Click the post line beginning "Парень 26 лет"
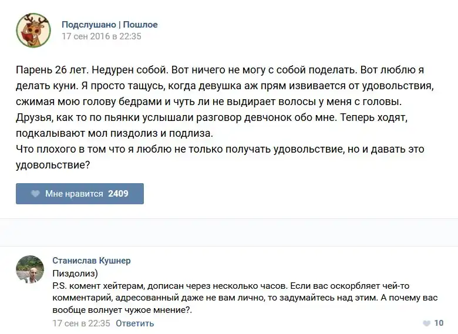 (220, 70)
